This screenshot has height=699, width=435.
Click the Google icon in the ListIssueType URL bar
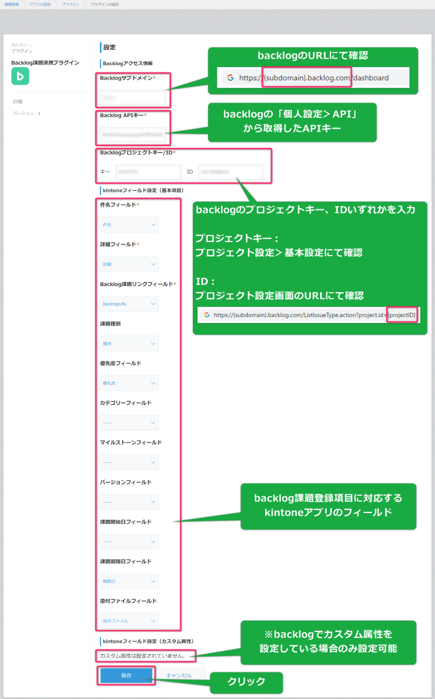206,315
